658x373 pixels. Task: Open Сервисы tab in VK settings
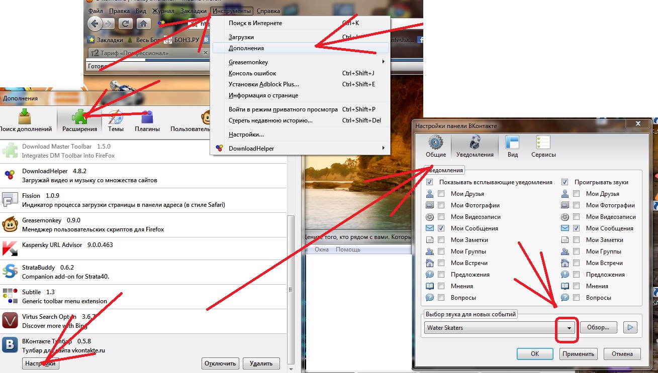(x=543, y=147)
